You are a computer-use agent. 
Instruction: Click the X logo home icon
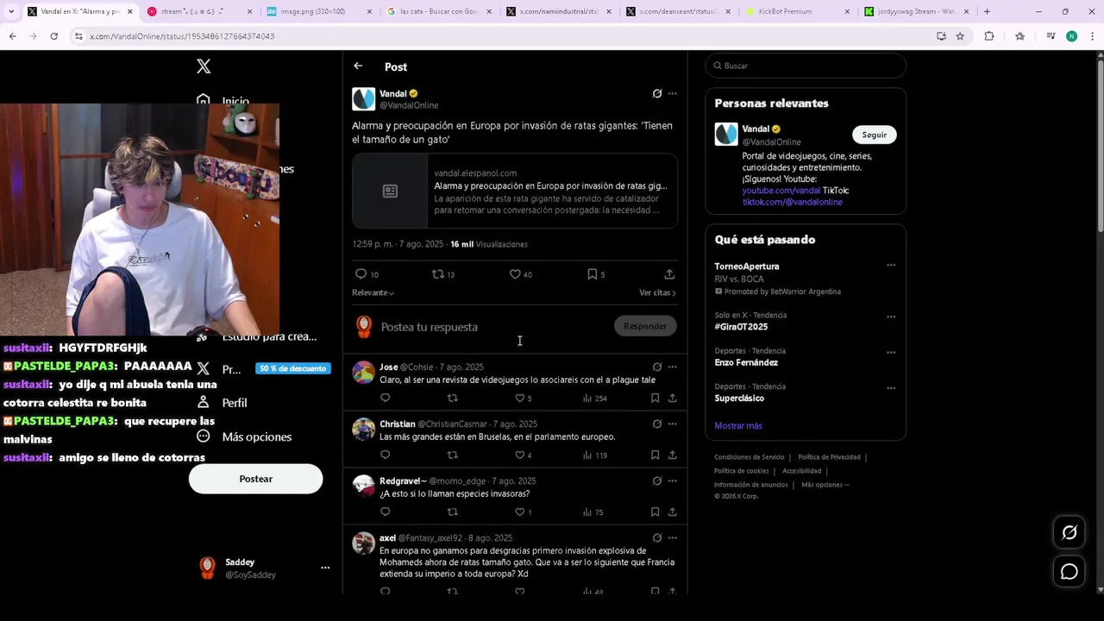(204, 66)
